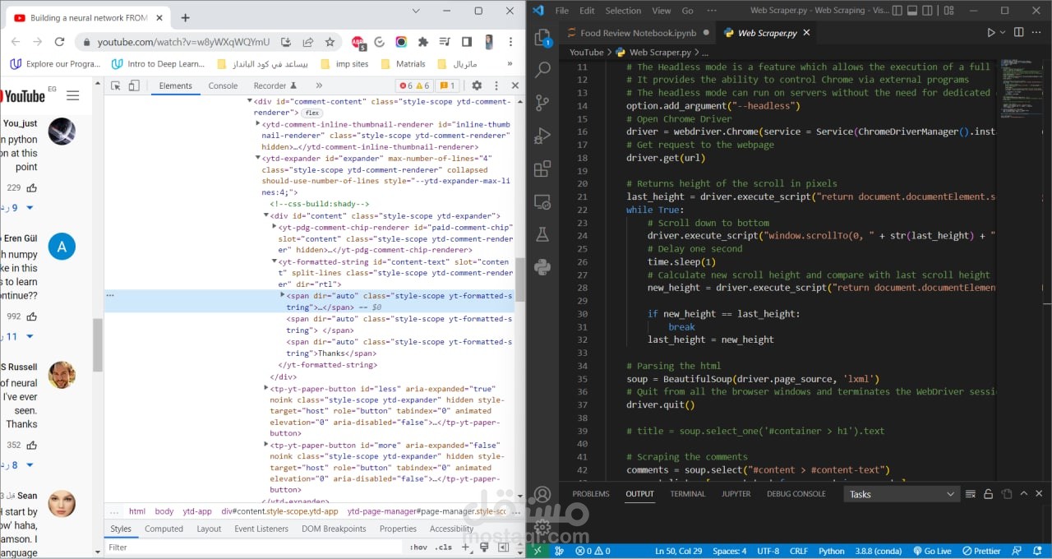Split the VS Code editor right
Viewport: 1052px width, 559px height.
(x=1018, y=33)
